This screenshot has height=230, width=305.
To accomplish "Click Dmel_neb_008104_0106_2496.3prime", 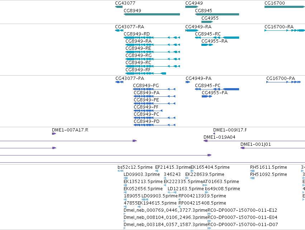I will click(x=125, y=221).
